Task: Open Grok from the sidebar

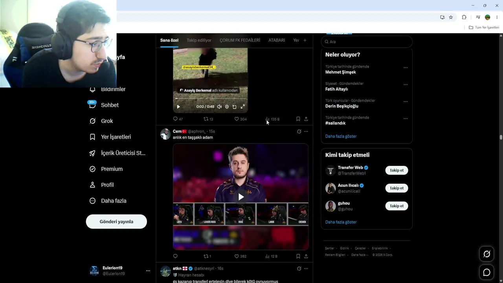Action: pos(101,121)
